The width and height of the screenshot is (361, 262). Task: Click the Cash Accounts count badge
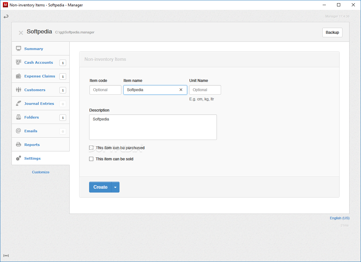[x=63, y=63]
